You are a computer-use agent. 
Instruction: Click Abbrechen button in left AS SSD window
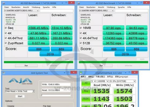pos(54,66)
